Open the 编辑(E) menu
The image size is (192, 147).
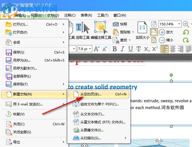coord(20,15)
